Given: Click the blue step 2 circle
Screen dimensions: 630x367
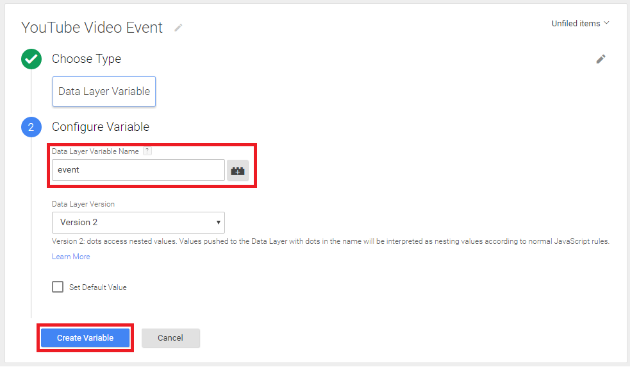Looking at the screenshot, I should pos(30,127).
